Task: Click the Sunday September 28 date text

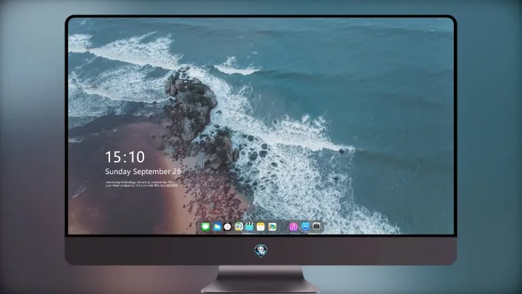Action: [x=143, y=171]
